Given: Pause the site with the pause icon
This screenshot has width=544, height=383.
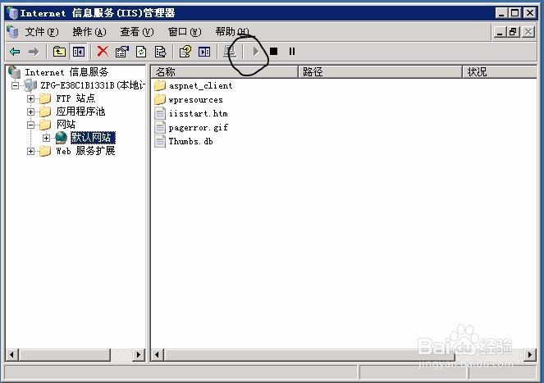Looking at the screenshot, I should [x=292, y=52].
